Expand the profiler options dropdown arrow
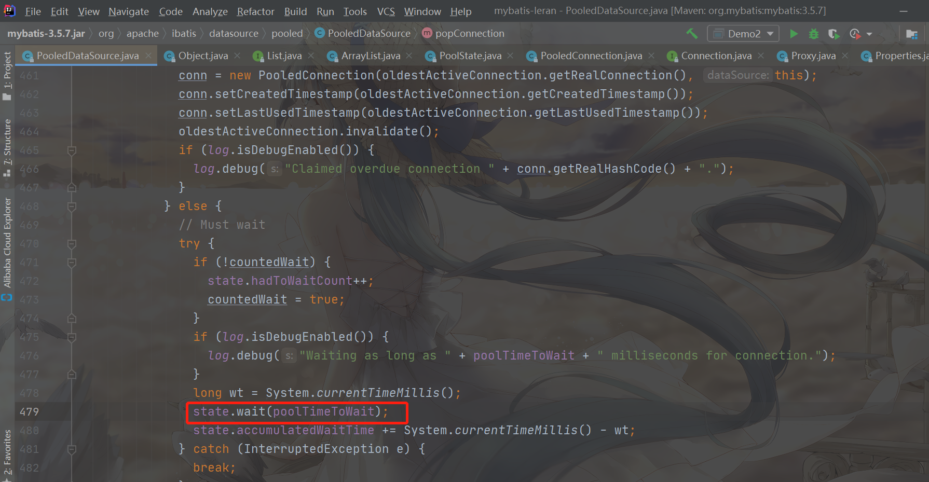This screenshot has width=929, height=482. pyautogui.click(x=869, y=34)
